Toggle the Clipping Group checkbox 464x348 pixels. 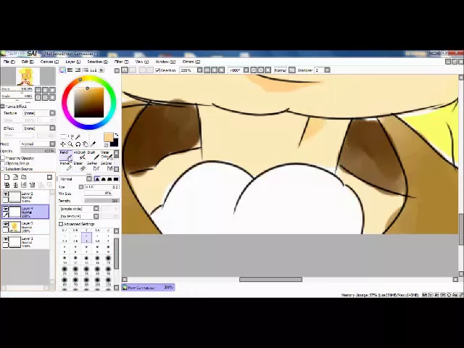pyautogui.click(x=4, y=163)
